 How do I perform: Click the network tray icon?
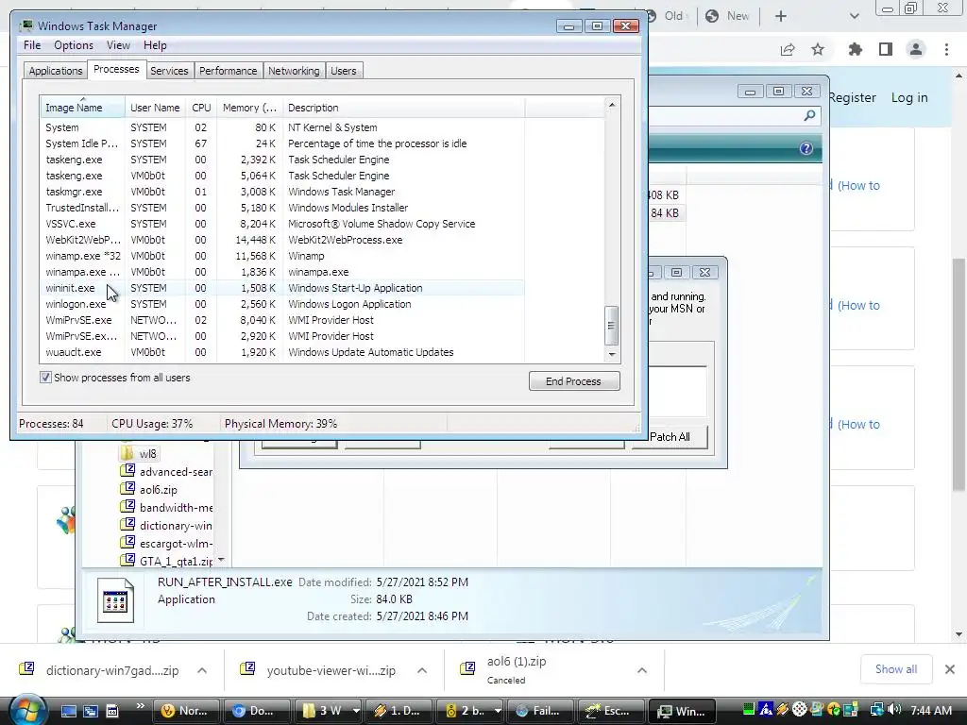pos(876,710)
